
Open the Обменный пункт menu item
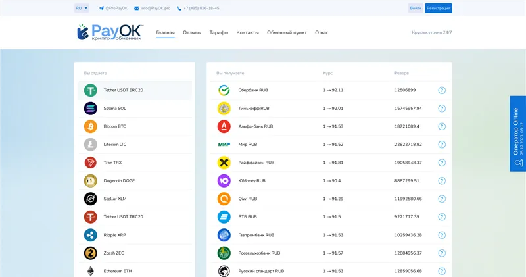click(287, 32)
